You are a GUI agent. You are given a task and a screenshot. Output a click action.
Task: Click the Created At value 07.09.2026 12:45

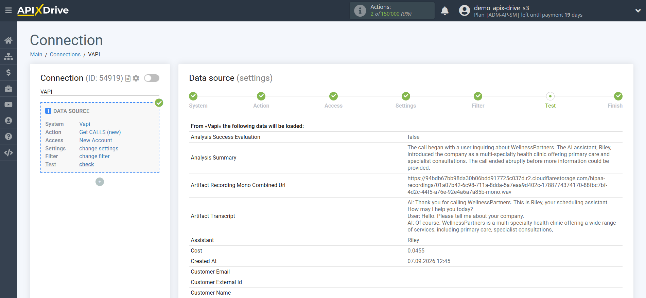click(429, 261)
